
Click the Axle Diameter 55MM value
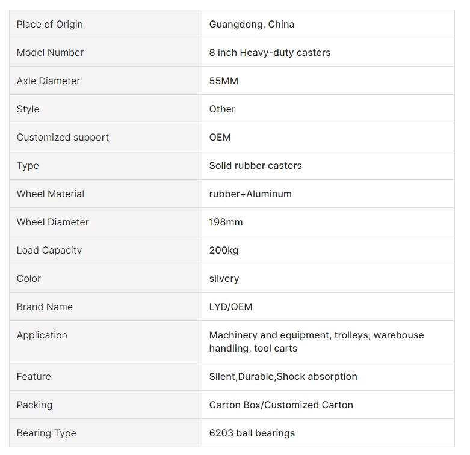(x=224, y=81)
